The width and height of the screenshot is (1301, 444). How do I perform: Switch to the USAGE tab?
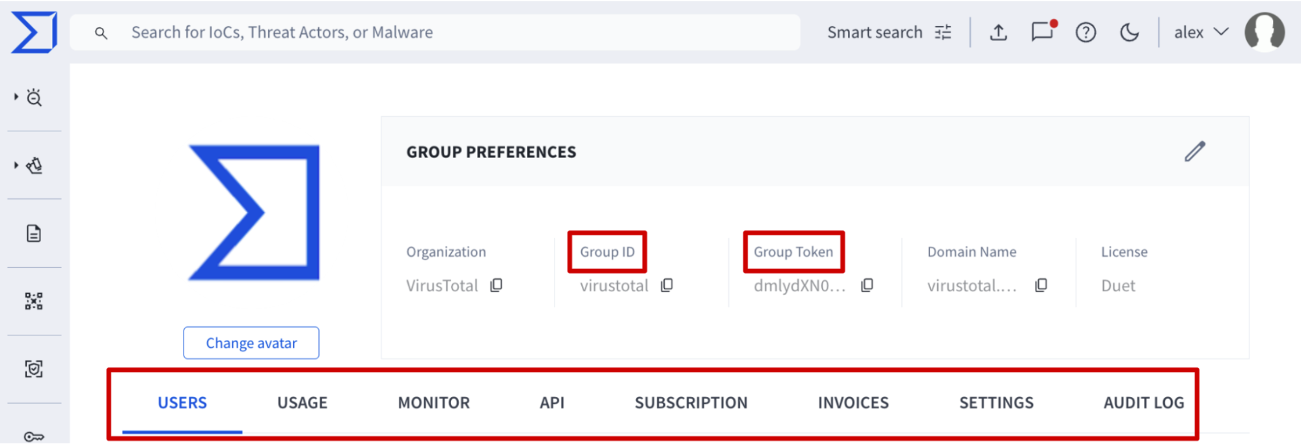(x=303, y=403)
